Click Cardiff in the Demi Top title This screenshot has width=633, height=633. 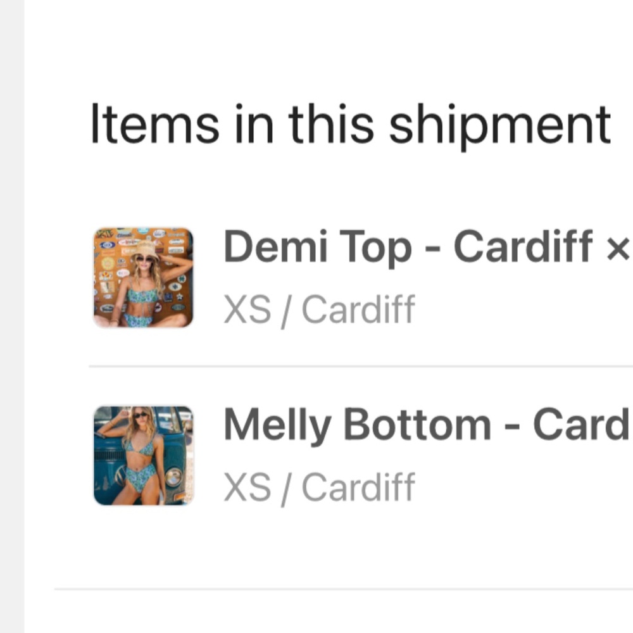click(x=523, y=247)
